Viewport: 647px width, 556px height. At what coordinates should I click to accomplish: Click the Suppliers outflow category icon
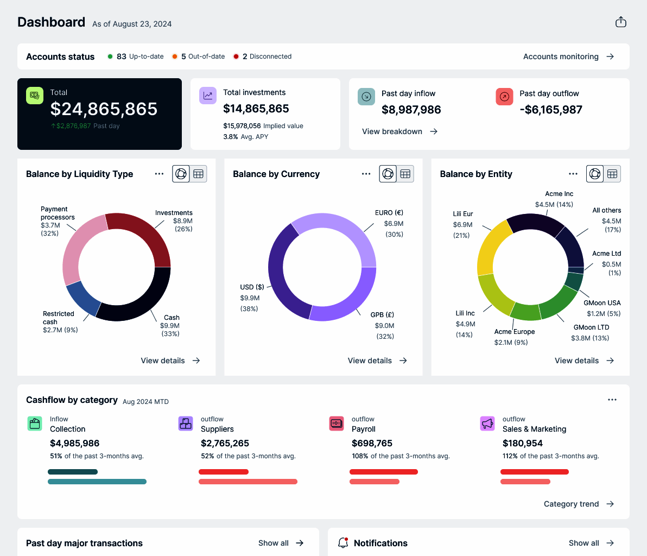[186, 424]
